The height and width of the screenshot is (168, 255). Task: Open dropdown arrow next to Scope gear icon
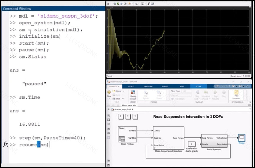111,4
